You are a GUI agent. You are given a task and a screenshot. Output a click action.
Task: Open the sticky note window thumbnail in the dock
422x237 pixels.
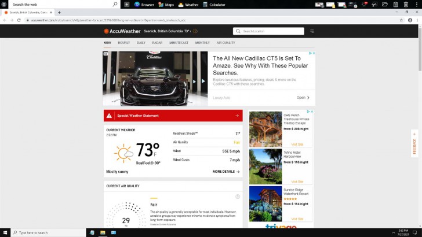coord(330,5)
